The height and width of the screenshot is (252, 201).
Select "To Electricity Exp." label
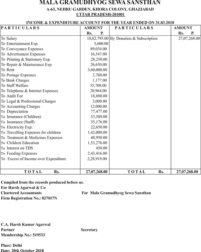click(x=17, y=127)
